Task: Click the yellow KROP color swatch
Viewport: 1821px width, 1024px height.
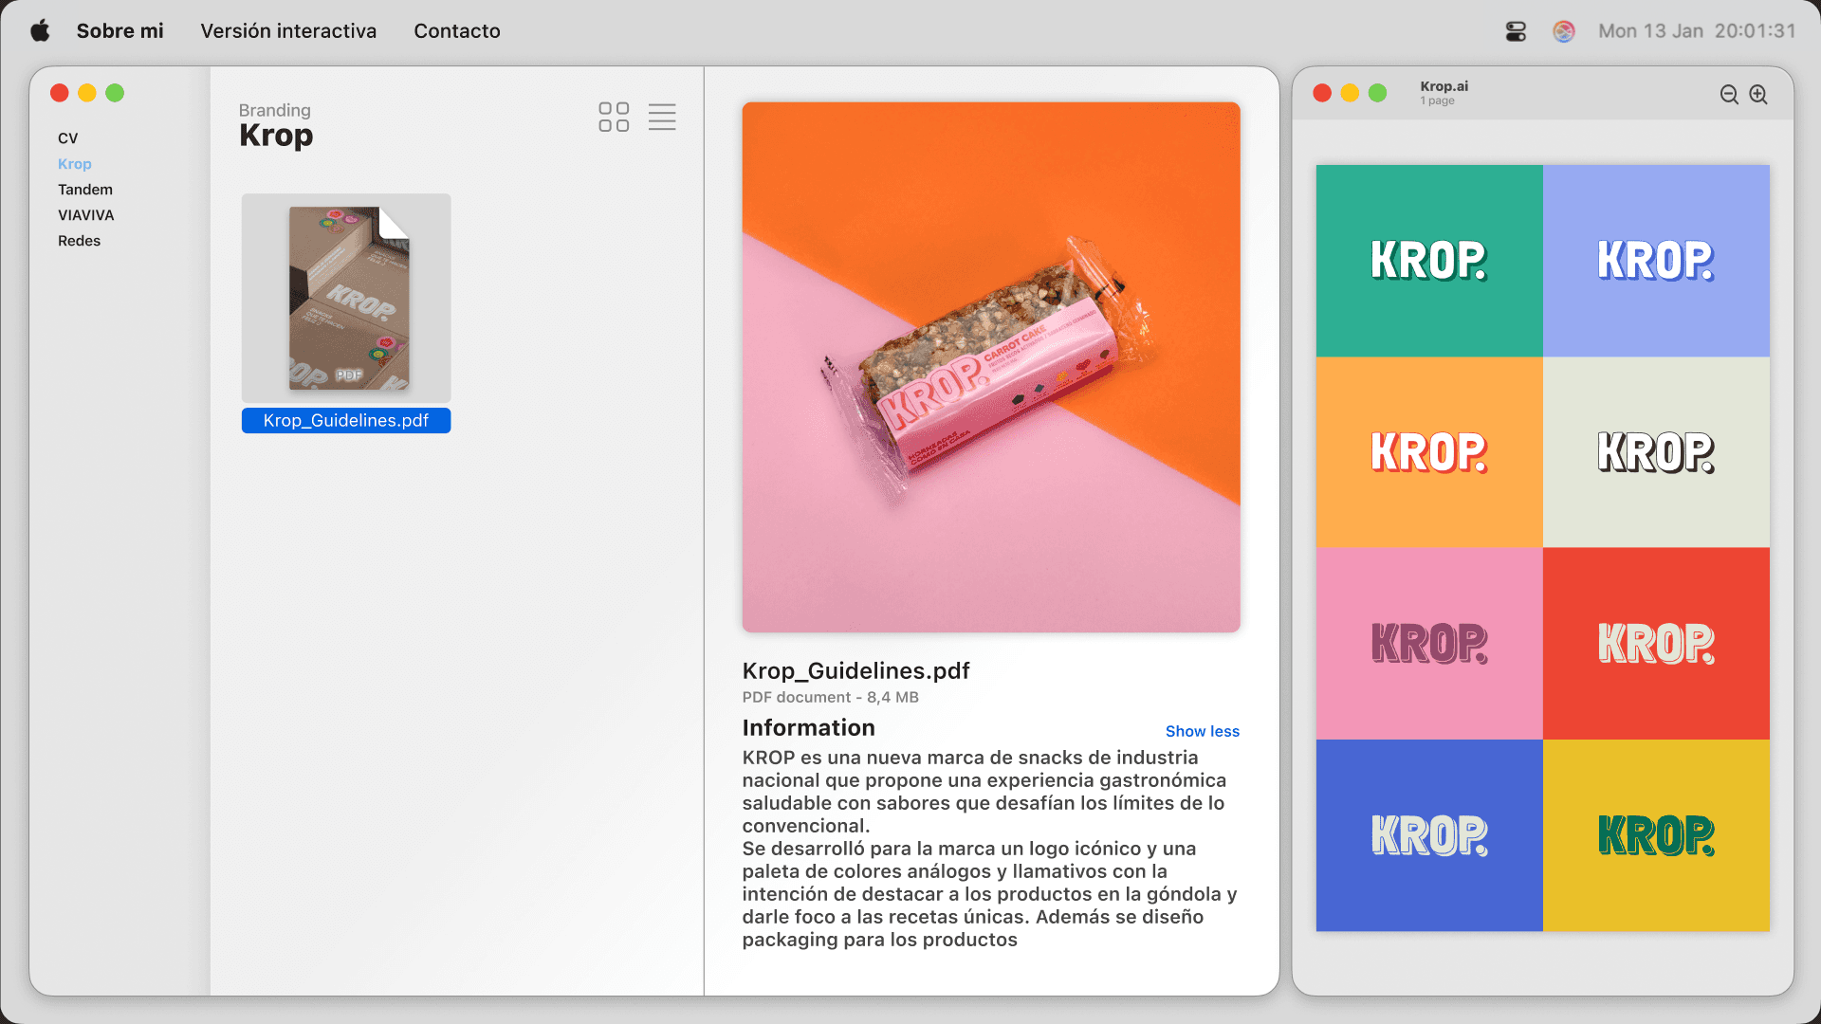Action: pos(1656,835)
